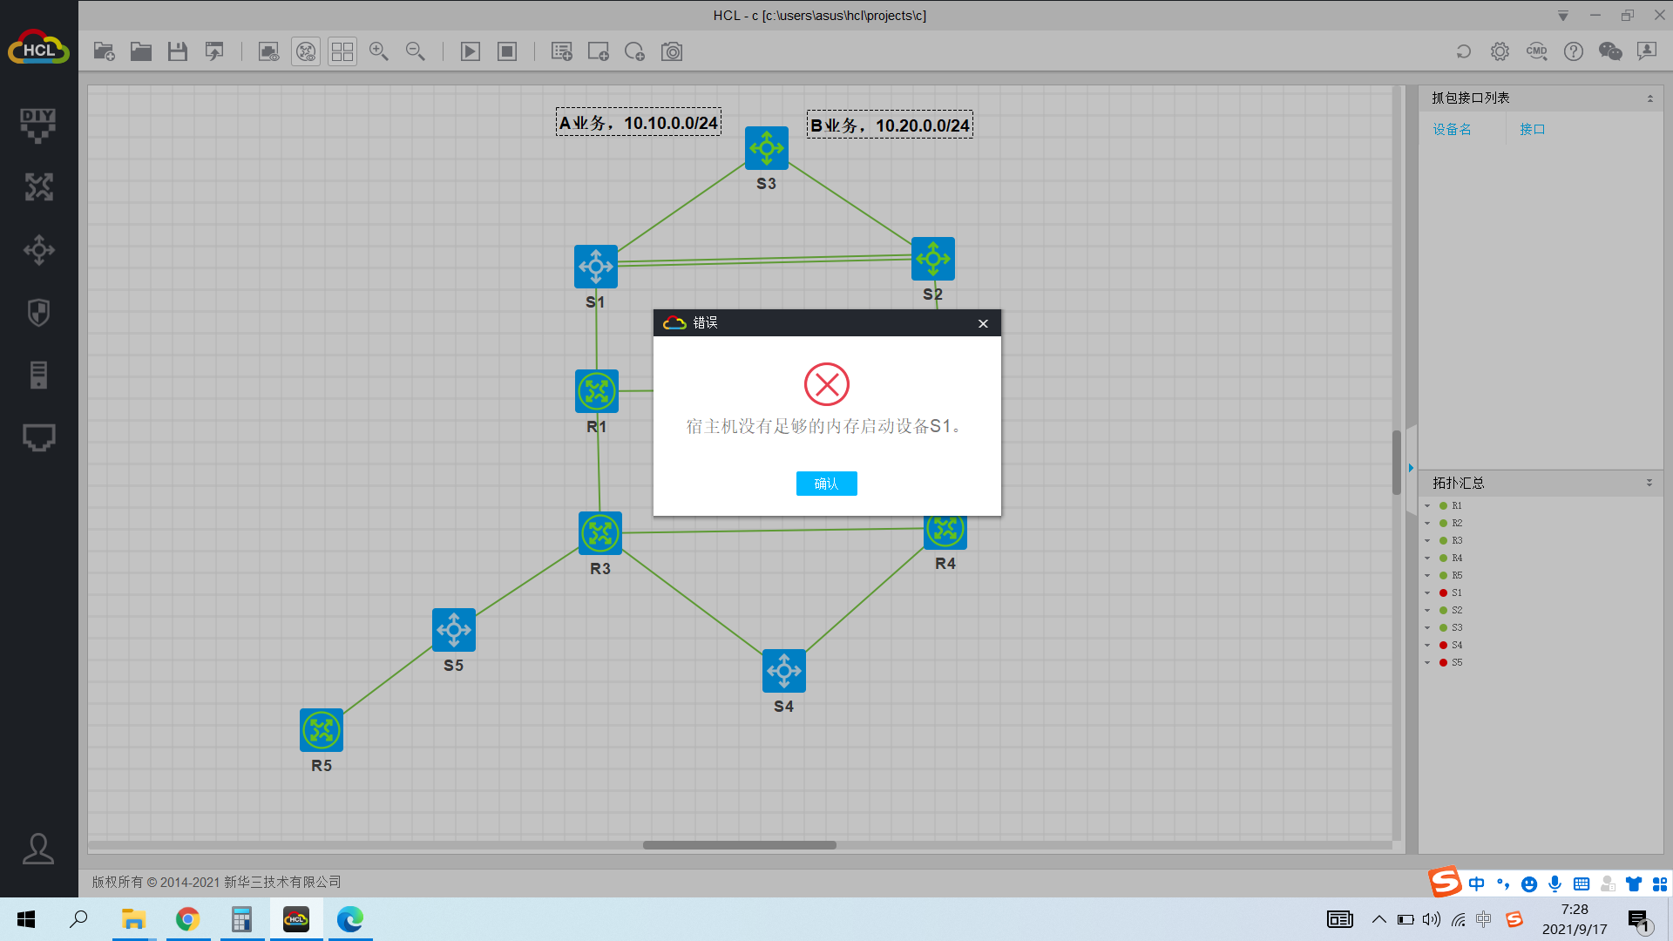Click the horizontal canvas scrollbar thumb
This screenshot has height=941, width=1673.
pyautogui.click(x=739, y=845)
